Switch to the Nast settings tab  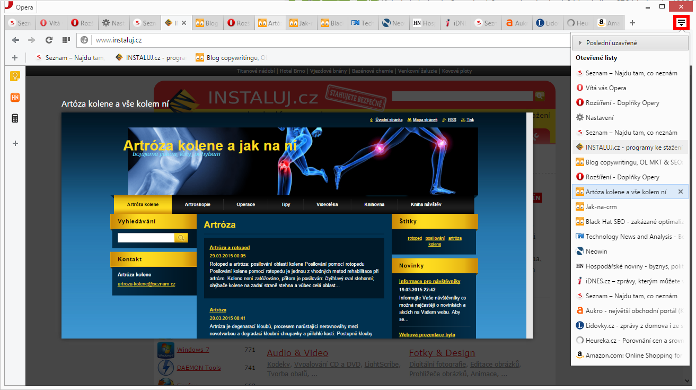click(x=113, y=23)
